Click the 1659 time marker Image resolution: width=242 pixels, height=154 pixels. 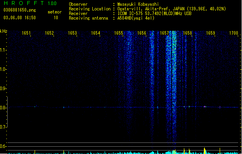point(211,33)
